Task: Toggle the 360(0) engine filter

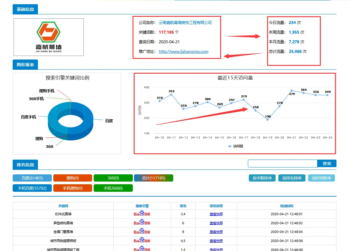Action: click(113, 178)
